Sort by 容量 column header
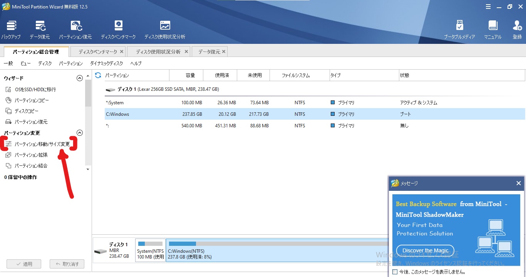526x277 pixels. [186, 75]
